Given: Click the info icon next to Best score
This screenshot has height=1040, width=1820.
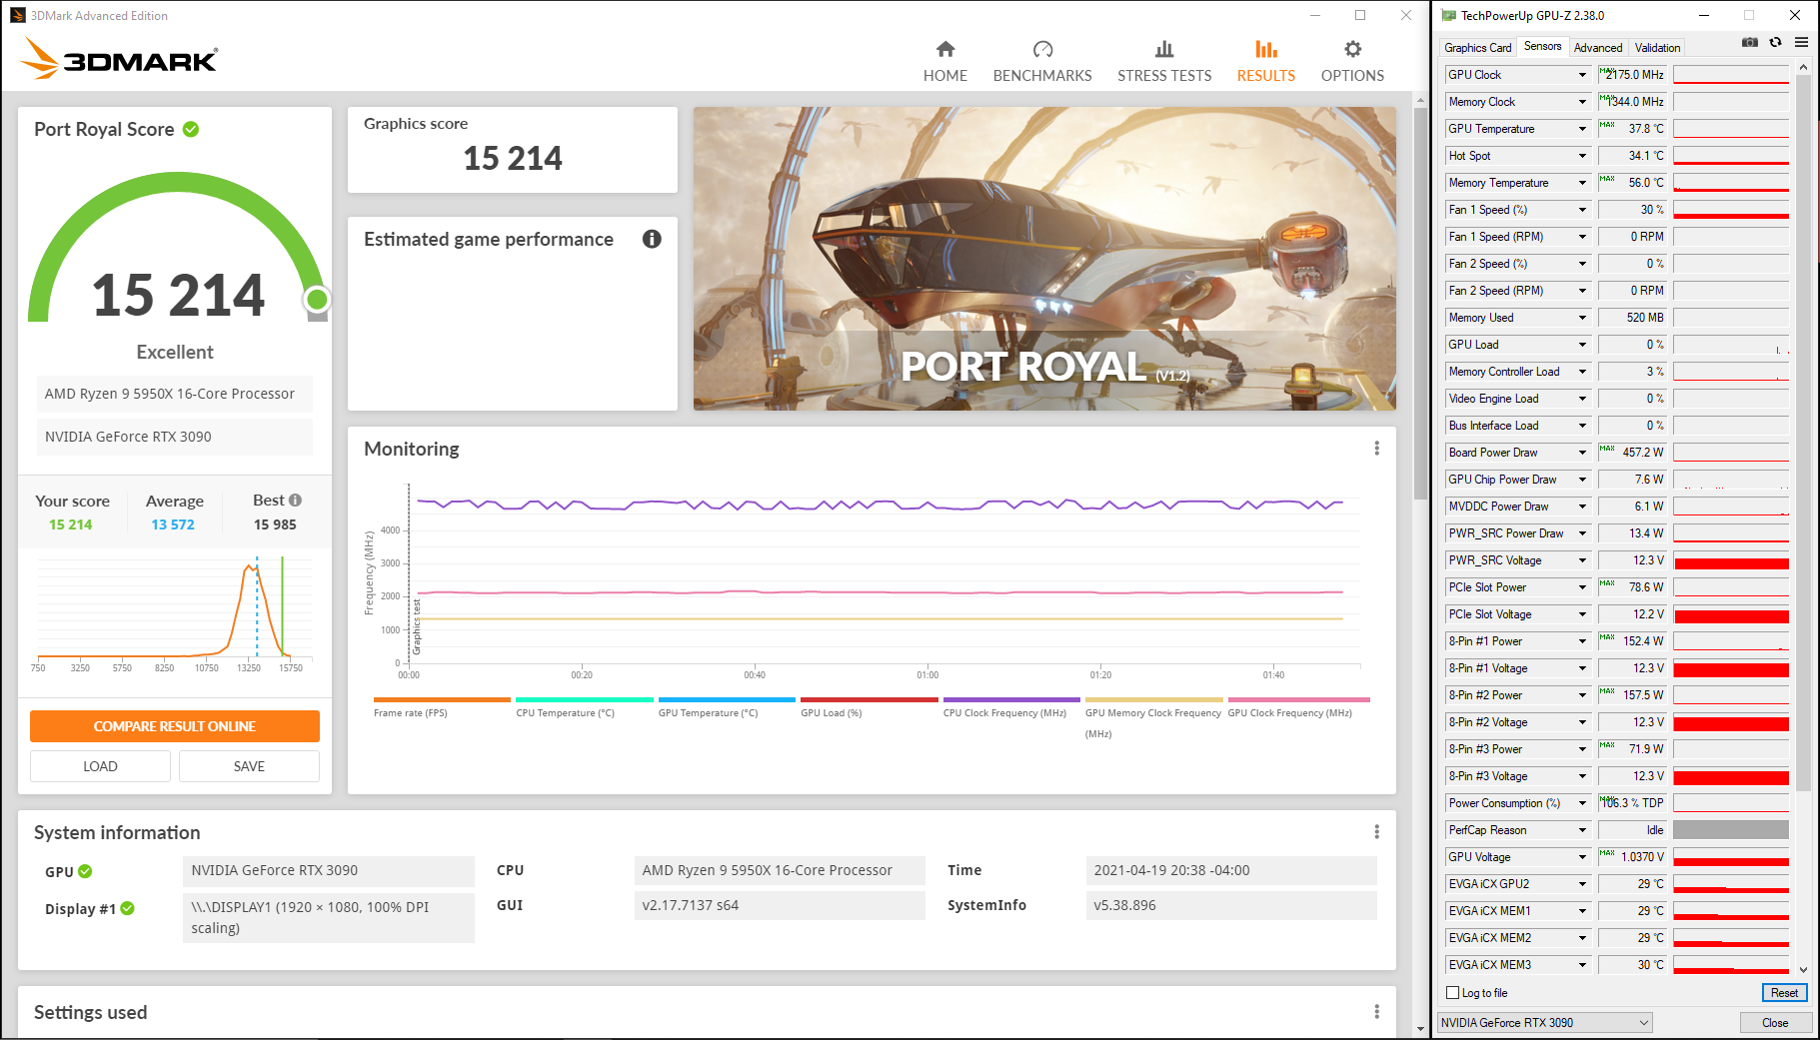Looking at the screenshot, I should click(x=295, y=501).
